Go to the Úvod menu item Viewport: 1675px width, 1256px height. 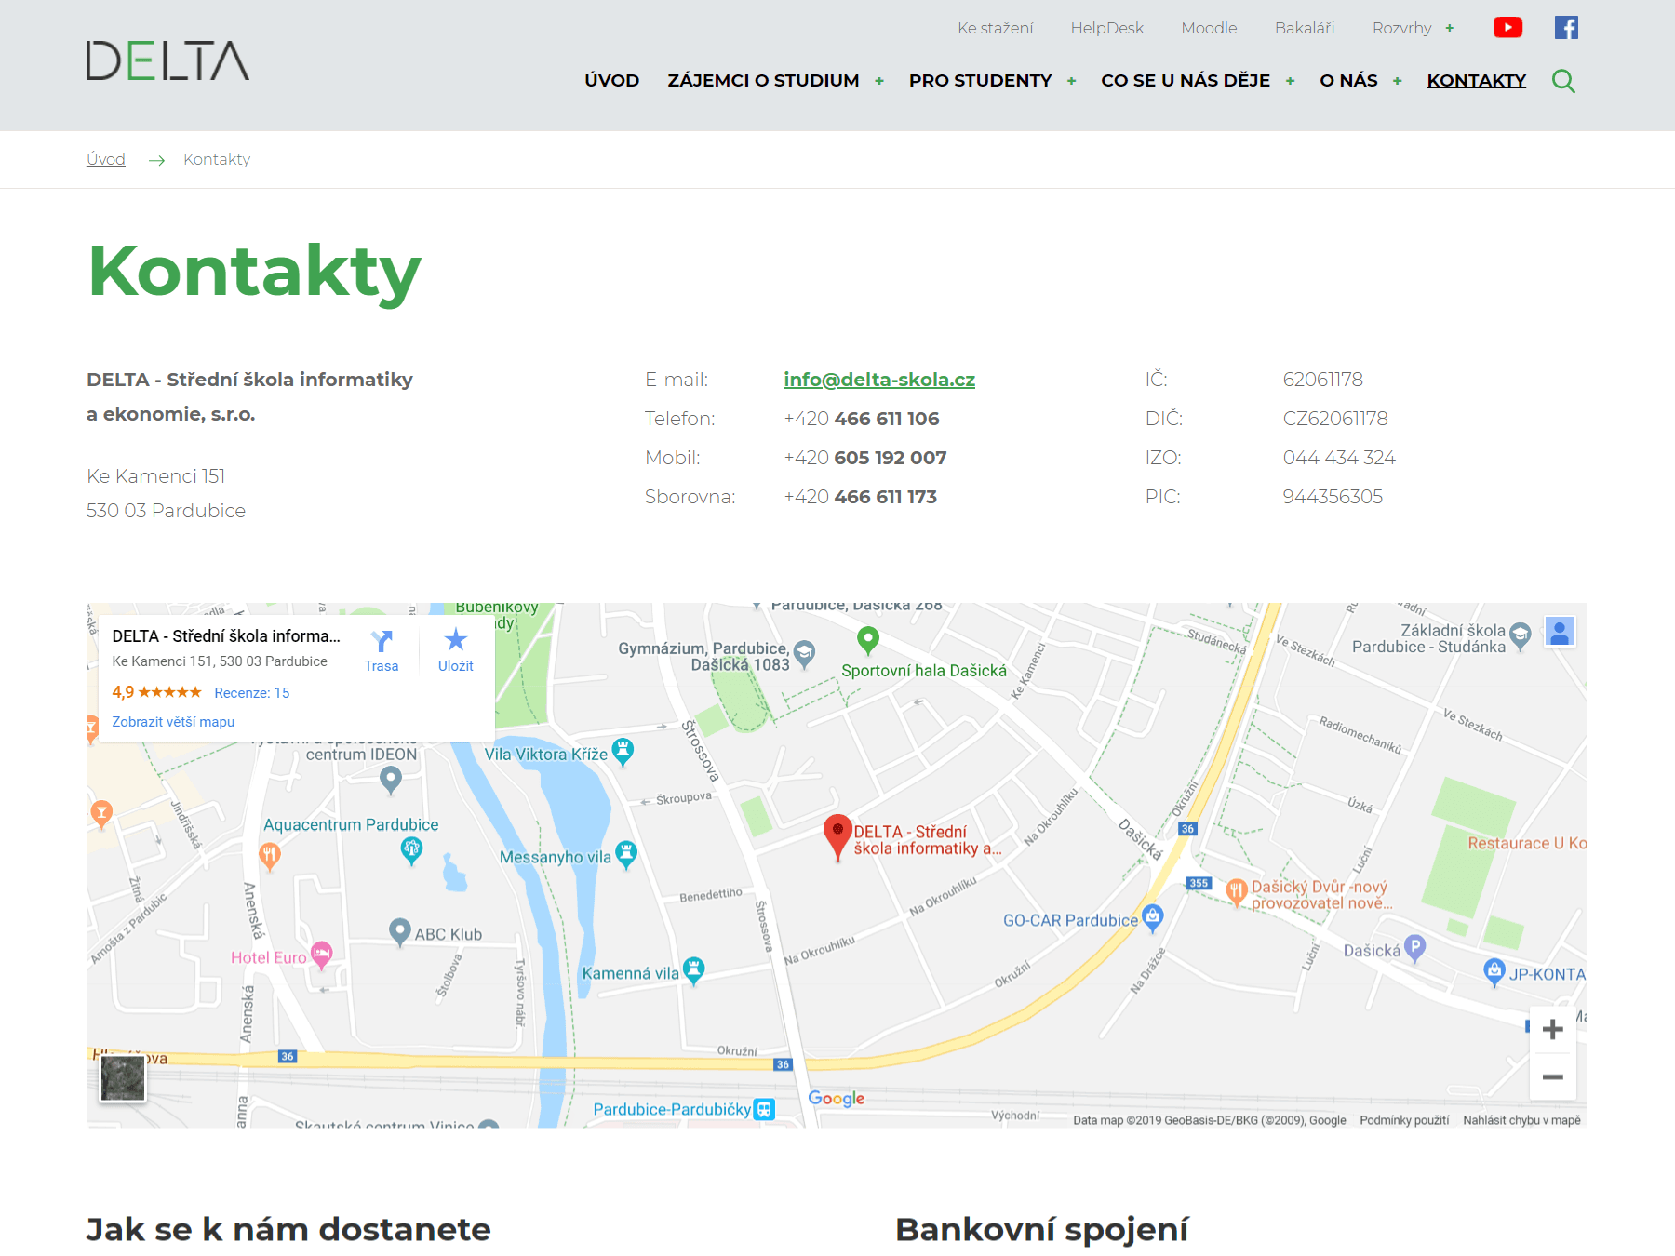[611, 81]
